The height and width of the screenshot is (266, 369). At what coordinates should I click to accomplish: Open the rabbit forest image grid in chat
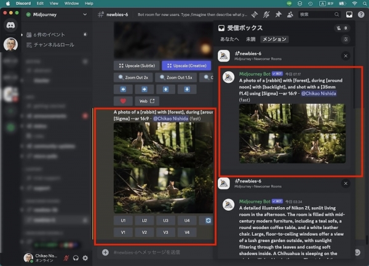(164, 168)
